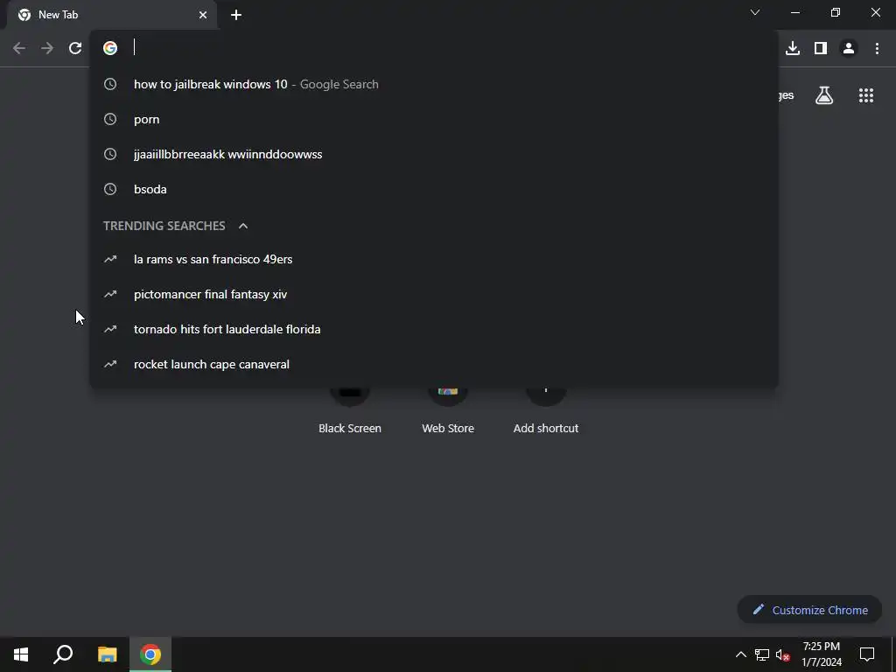Image resolution: width=896 pixels, height=672 pixels.
Task: Close the New Tab tab
Action: point(203,15)
